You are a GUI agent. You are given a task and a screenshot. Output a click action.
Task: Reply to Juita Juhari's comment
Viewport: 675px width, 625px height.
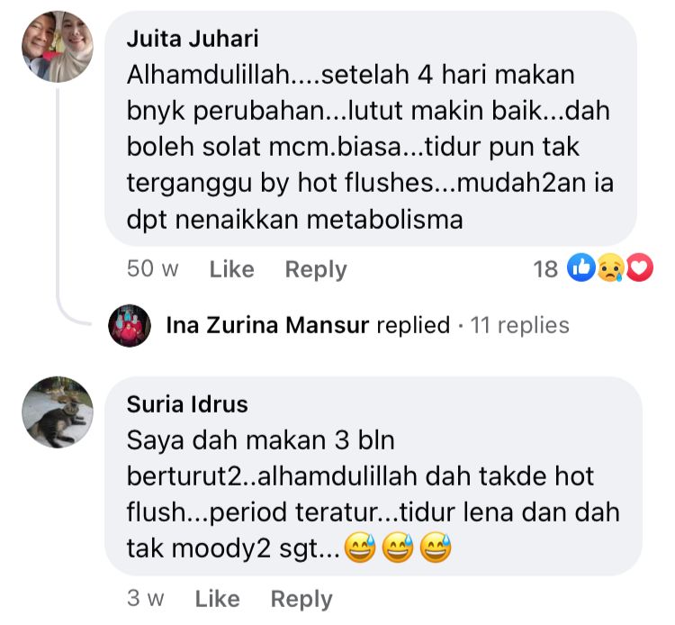pos(316,270)
